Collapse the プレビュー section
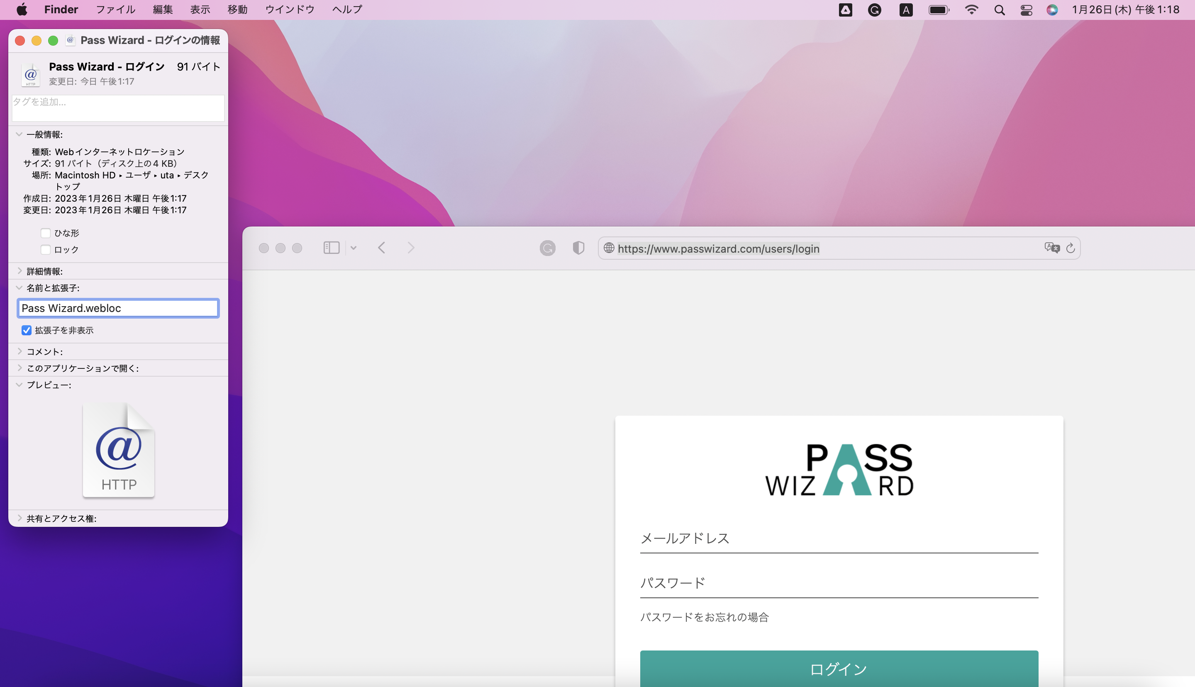 click(x=19, y=385)
